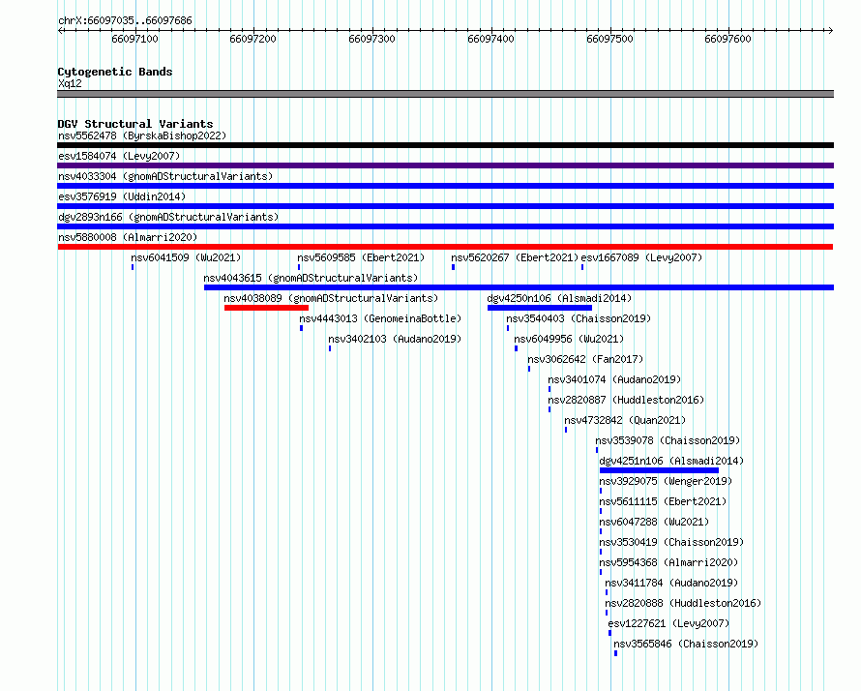Click nsv4043615 (gnomADStructuralVariants) label
This screenshot has height=691, width=861.
tap(311, 278)
